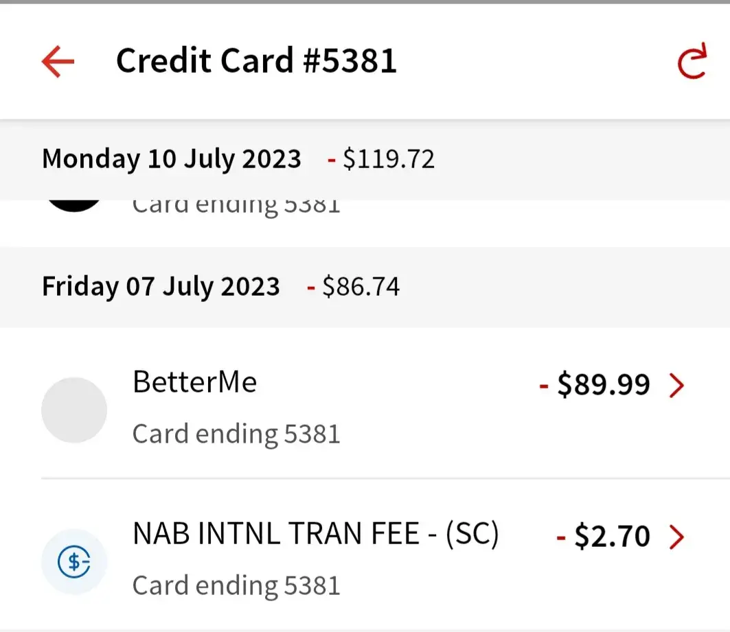This screenshot has width=730, height=632.
Task: Click the Credit Card #5381 title
Action: 256,61
